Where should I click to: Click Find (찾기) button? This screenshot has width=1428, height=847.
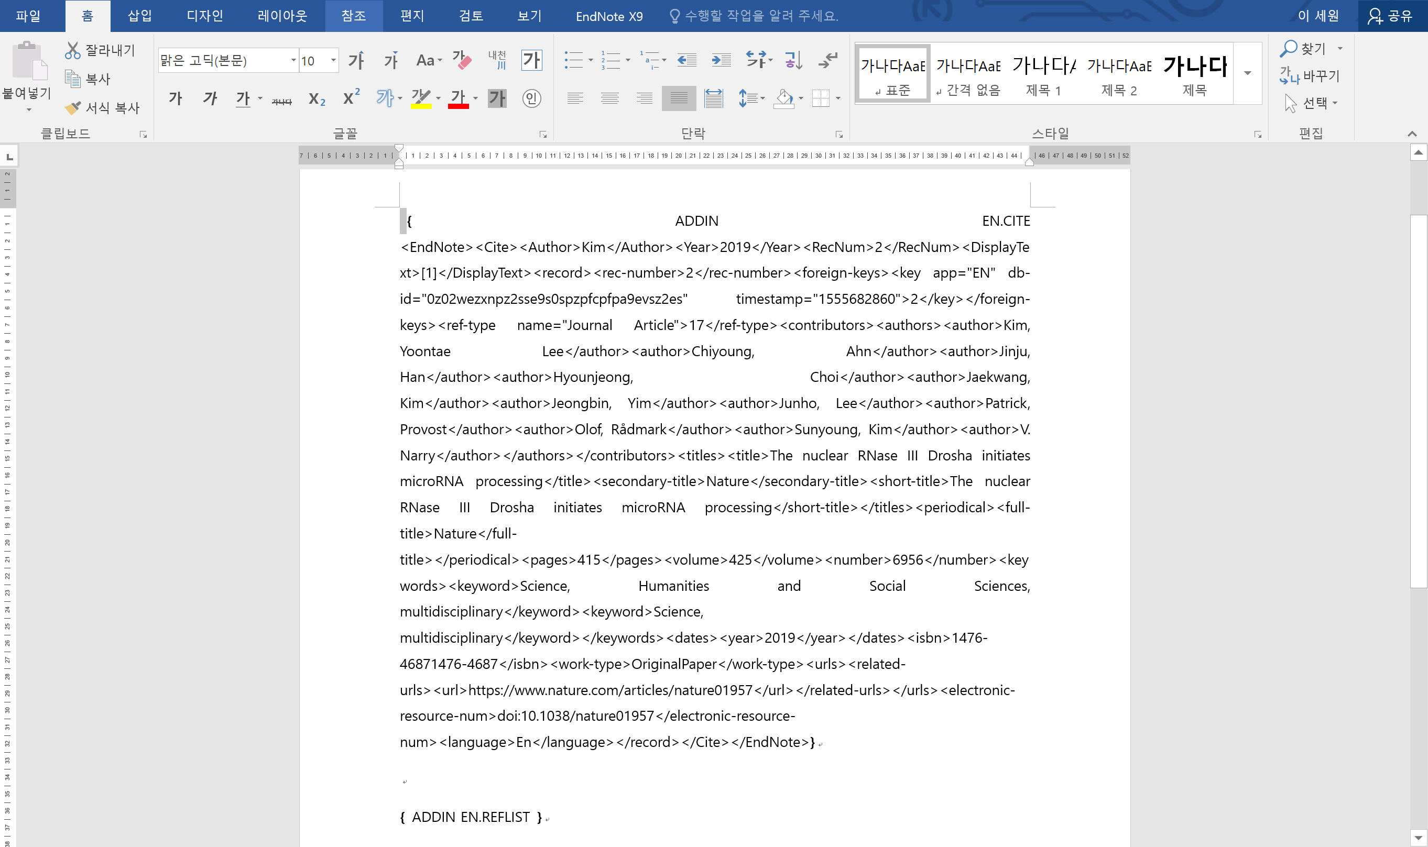[1303, 49]
